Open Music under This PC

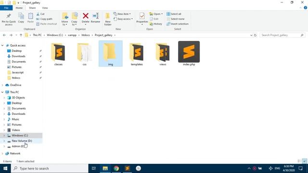[15, 119]
